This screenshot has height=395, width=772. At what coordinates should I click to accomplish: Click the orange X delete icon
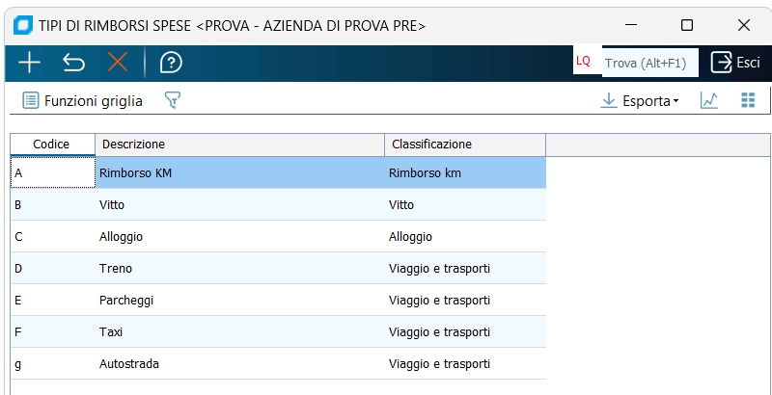(118, 63)
